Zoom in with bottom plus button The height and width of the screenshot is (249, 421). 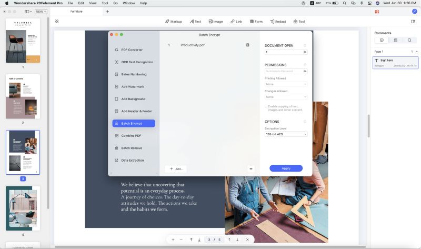click(x=173, y=240)
